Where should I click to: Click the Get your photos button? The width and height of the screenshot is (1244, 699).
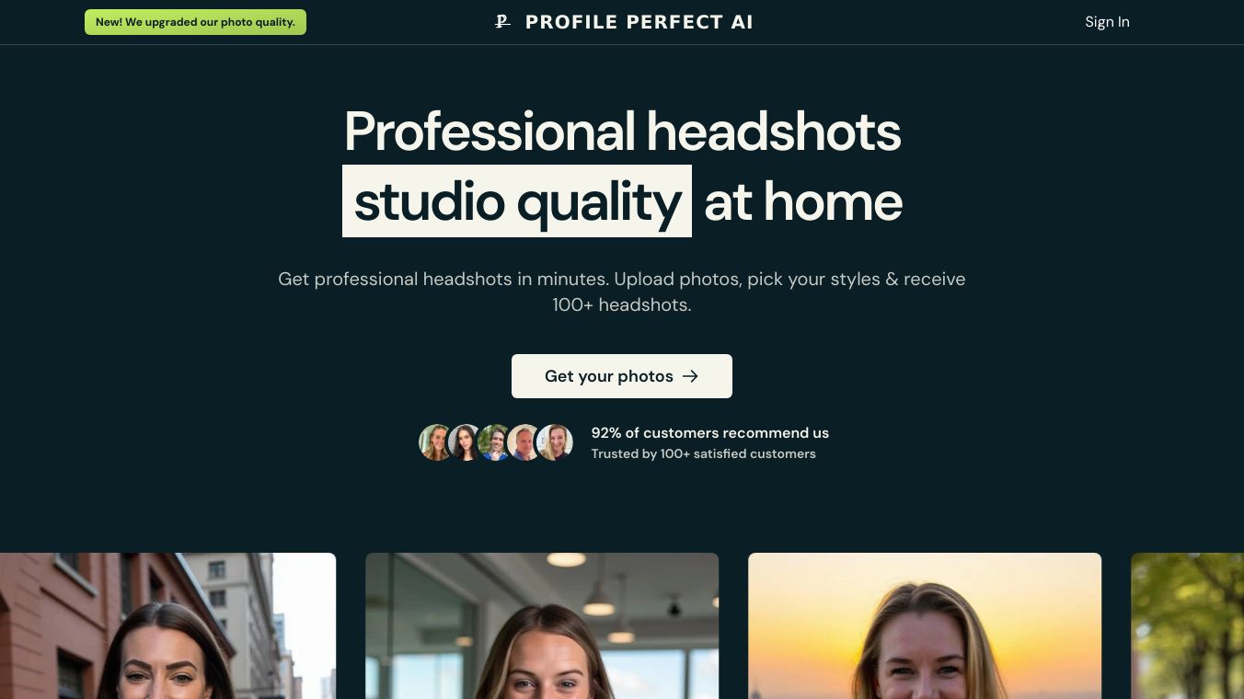coord(622,376)
